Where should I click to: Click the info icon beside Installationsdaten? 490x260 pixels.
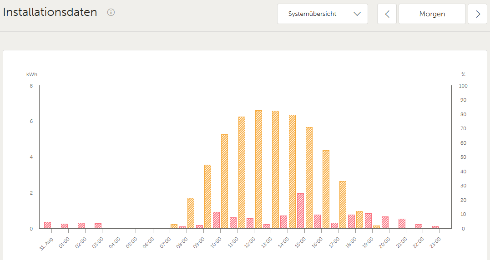(x=111, y=12)
